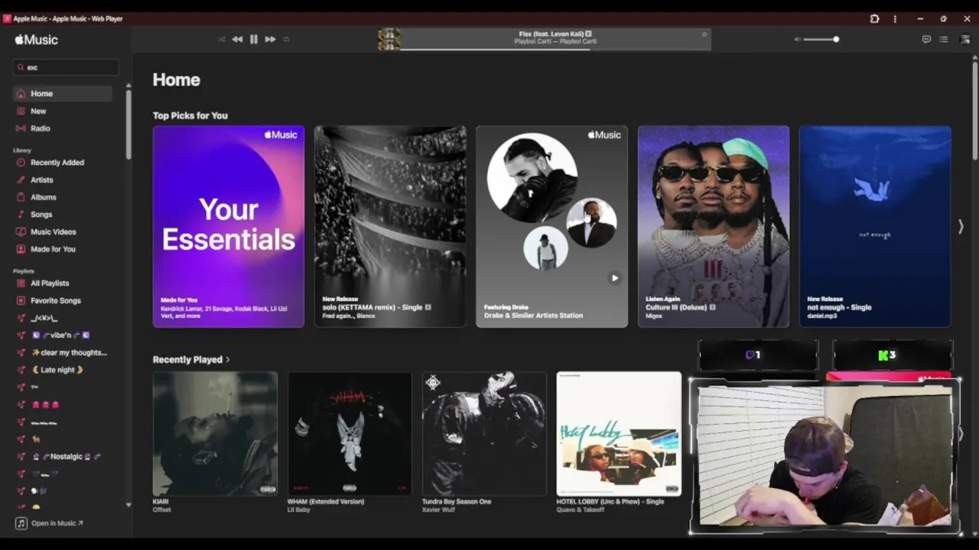This screenshot has width=979, height=550.
Task: Open the Culture III (Deluxe) album card
Action: point(714,227)
